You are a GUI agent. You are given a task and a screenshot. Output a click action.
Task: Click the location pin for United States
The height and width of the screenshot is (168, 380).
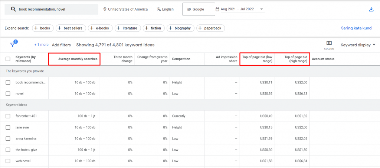105,9
